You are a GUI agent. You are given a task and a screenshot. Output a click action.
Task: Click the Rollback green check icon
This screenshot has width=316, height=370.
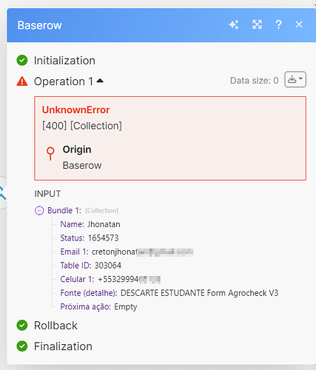pyautogui.click(x=22, y=326)
